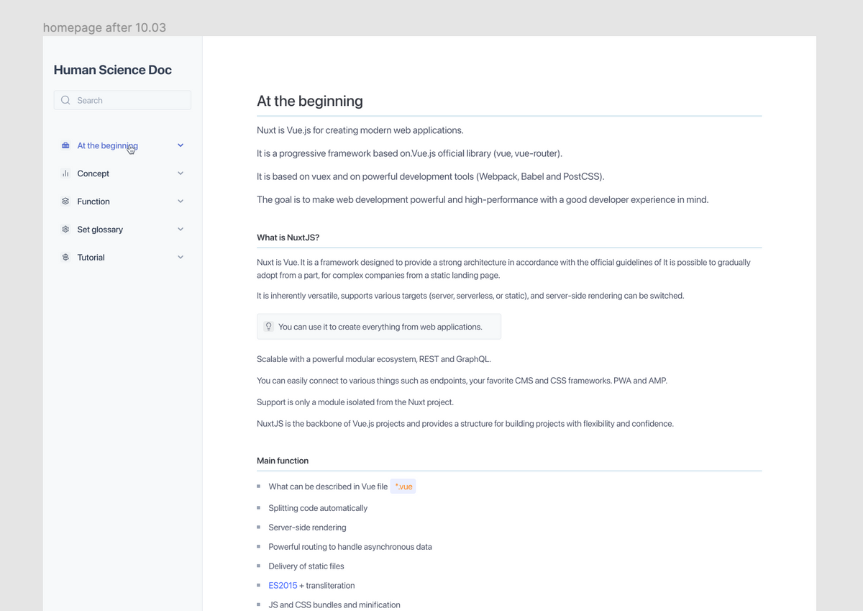The width and height of the screenshot is (863, 611).
Task: Click the You can easily connect paragraph
Action: [462, 381]
